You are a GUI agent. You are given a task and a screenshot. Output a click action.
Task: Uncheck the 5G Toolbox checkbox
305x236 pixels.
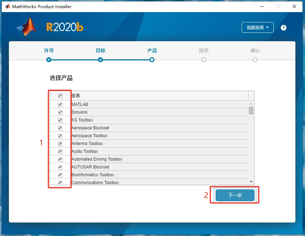60,120
